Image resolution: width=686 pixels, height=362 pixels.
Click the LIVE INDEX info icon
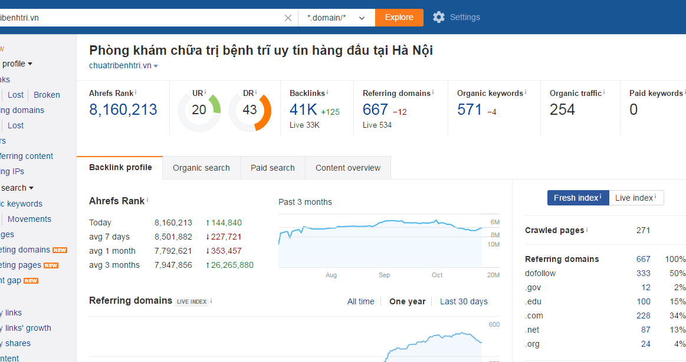(x=211, y=301)
